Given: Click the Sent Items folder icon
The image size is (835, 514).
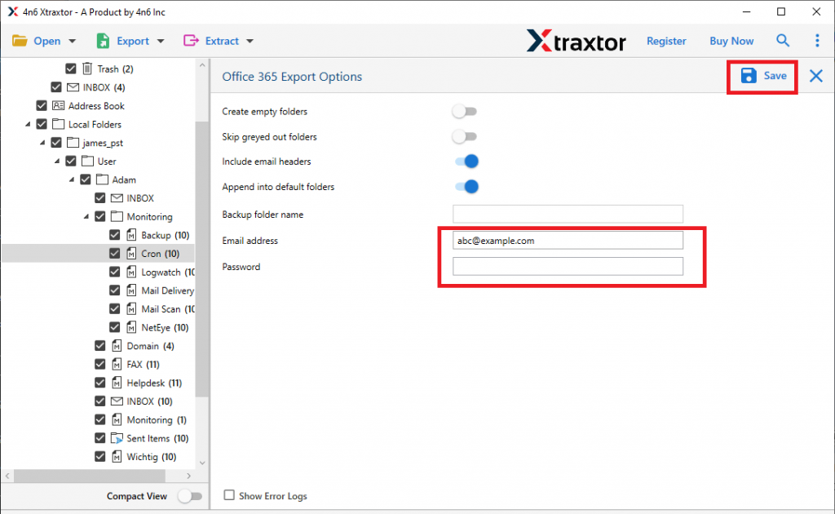Looking at the screenshot, I should (x=117, y=438).
